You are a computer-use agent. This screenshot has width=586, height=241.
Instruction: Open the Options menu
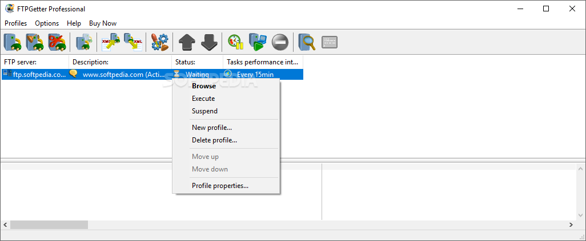(47, 23)
